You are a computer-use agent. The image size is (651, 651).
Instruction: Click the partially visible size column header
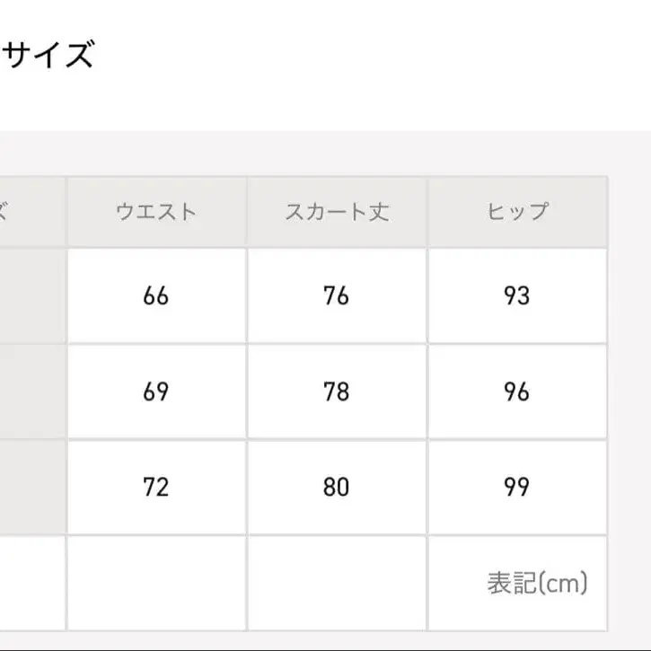click(31, 212)
